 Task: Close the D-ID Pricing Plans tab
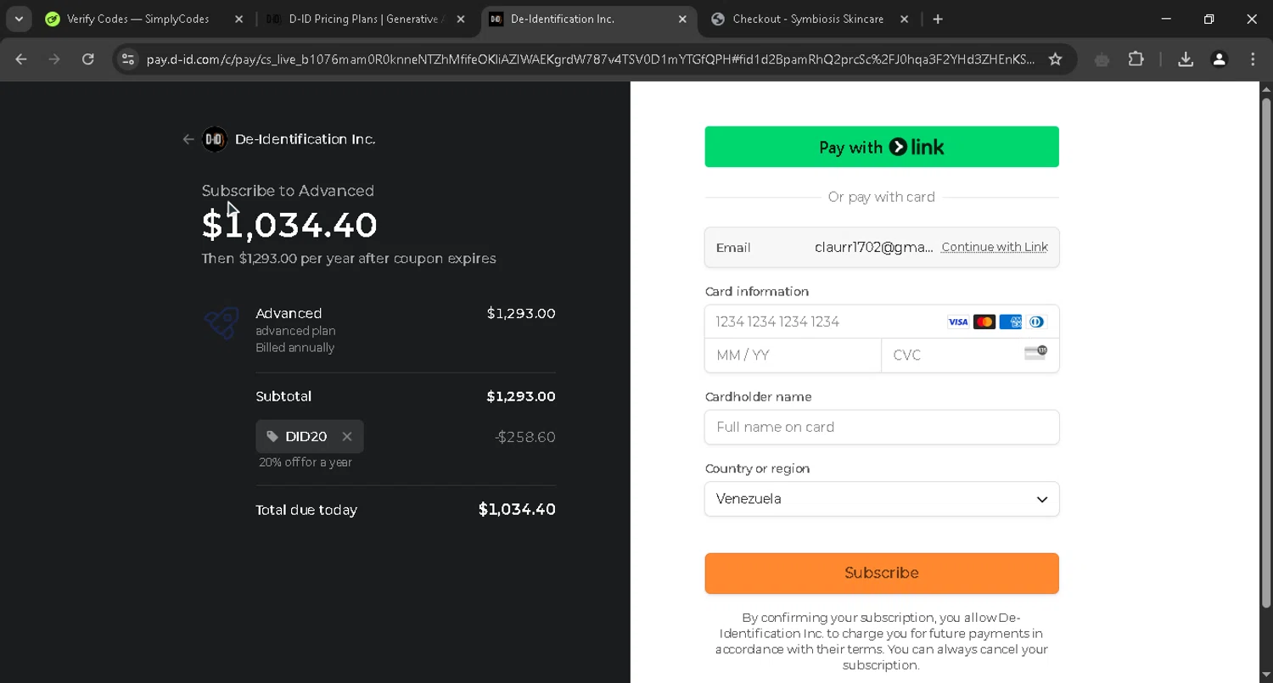coord(461,19)
